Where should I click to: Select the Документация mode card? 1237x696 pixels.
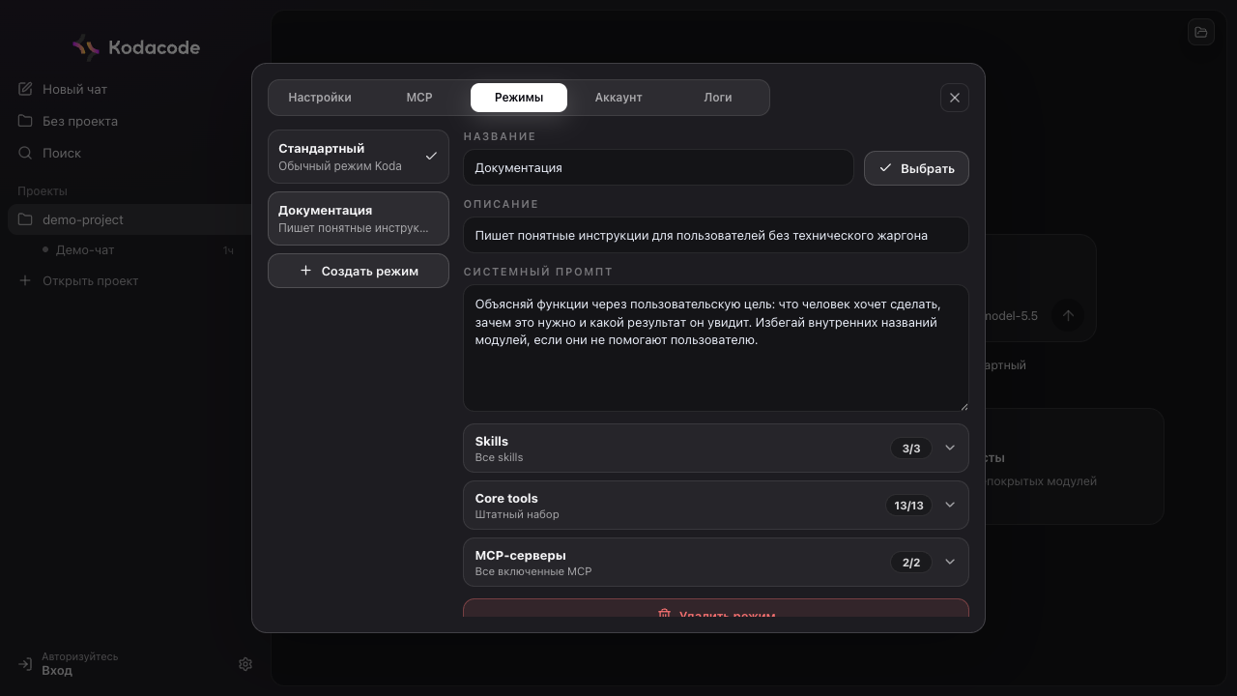coord(359,218)
